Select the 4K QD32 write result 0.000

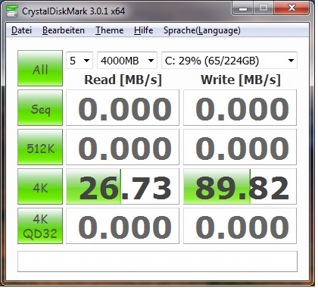coord(240,226)
